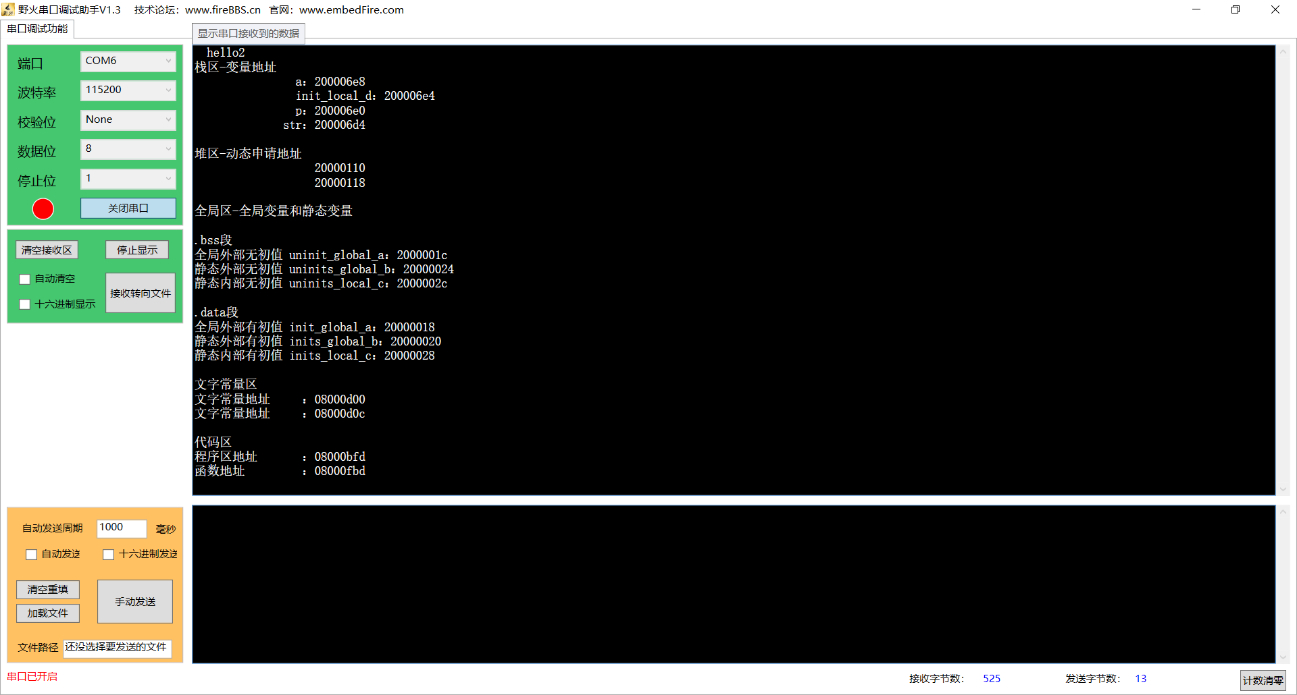Click the uninits_local_c: 2000002c line
Screen dimensions: 1297x695
pos(321,283)
